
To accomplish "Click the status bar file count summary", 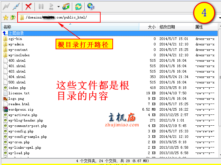I will 112,161.
